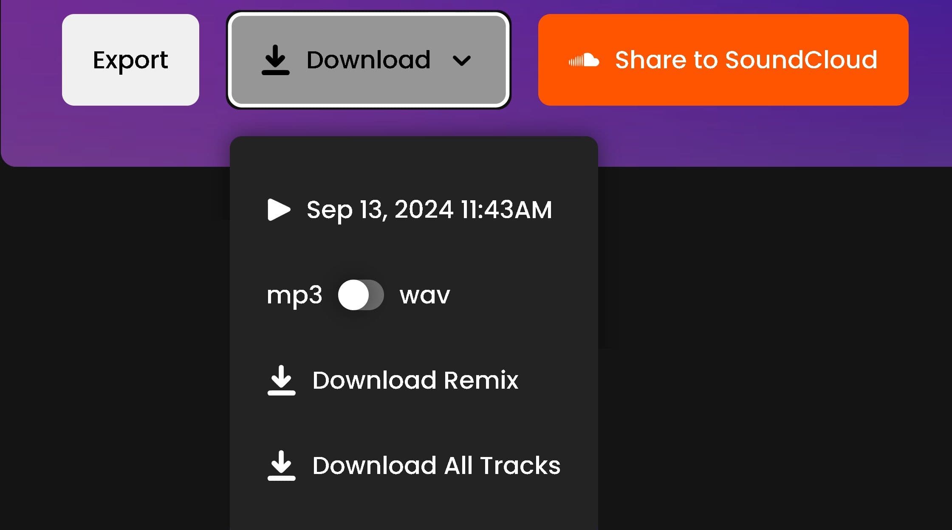Toggle the mp3/wav format switch

361,295
